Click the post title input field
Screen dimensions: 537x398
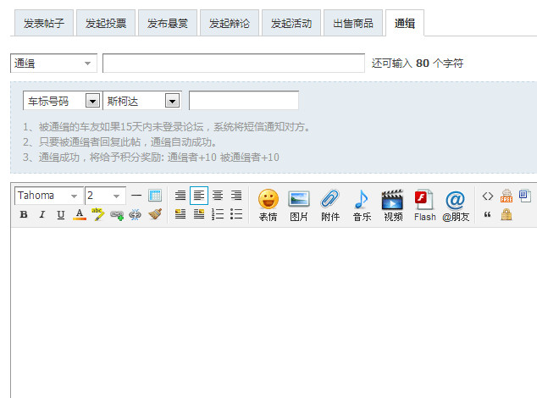click(234, 63)
